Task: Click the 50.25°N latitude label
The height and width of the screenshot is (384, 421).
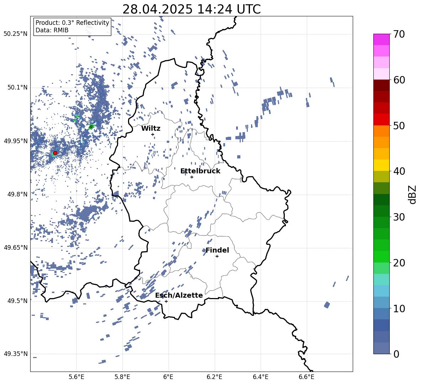Action: (x=16, y=34)
